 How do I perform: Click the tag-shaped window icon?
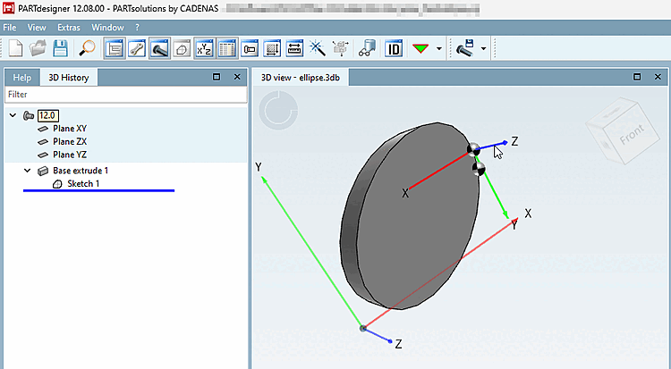[250, 48]
